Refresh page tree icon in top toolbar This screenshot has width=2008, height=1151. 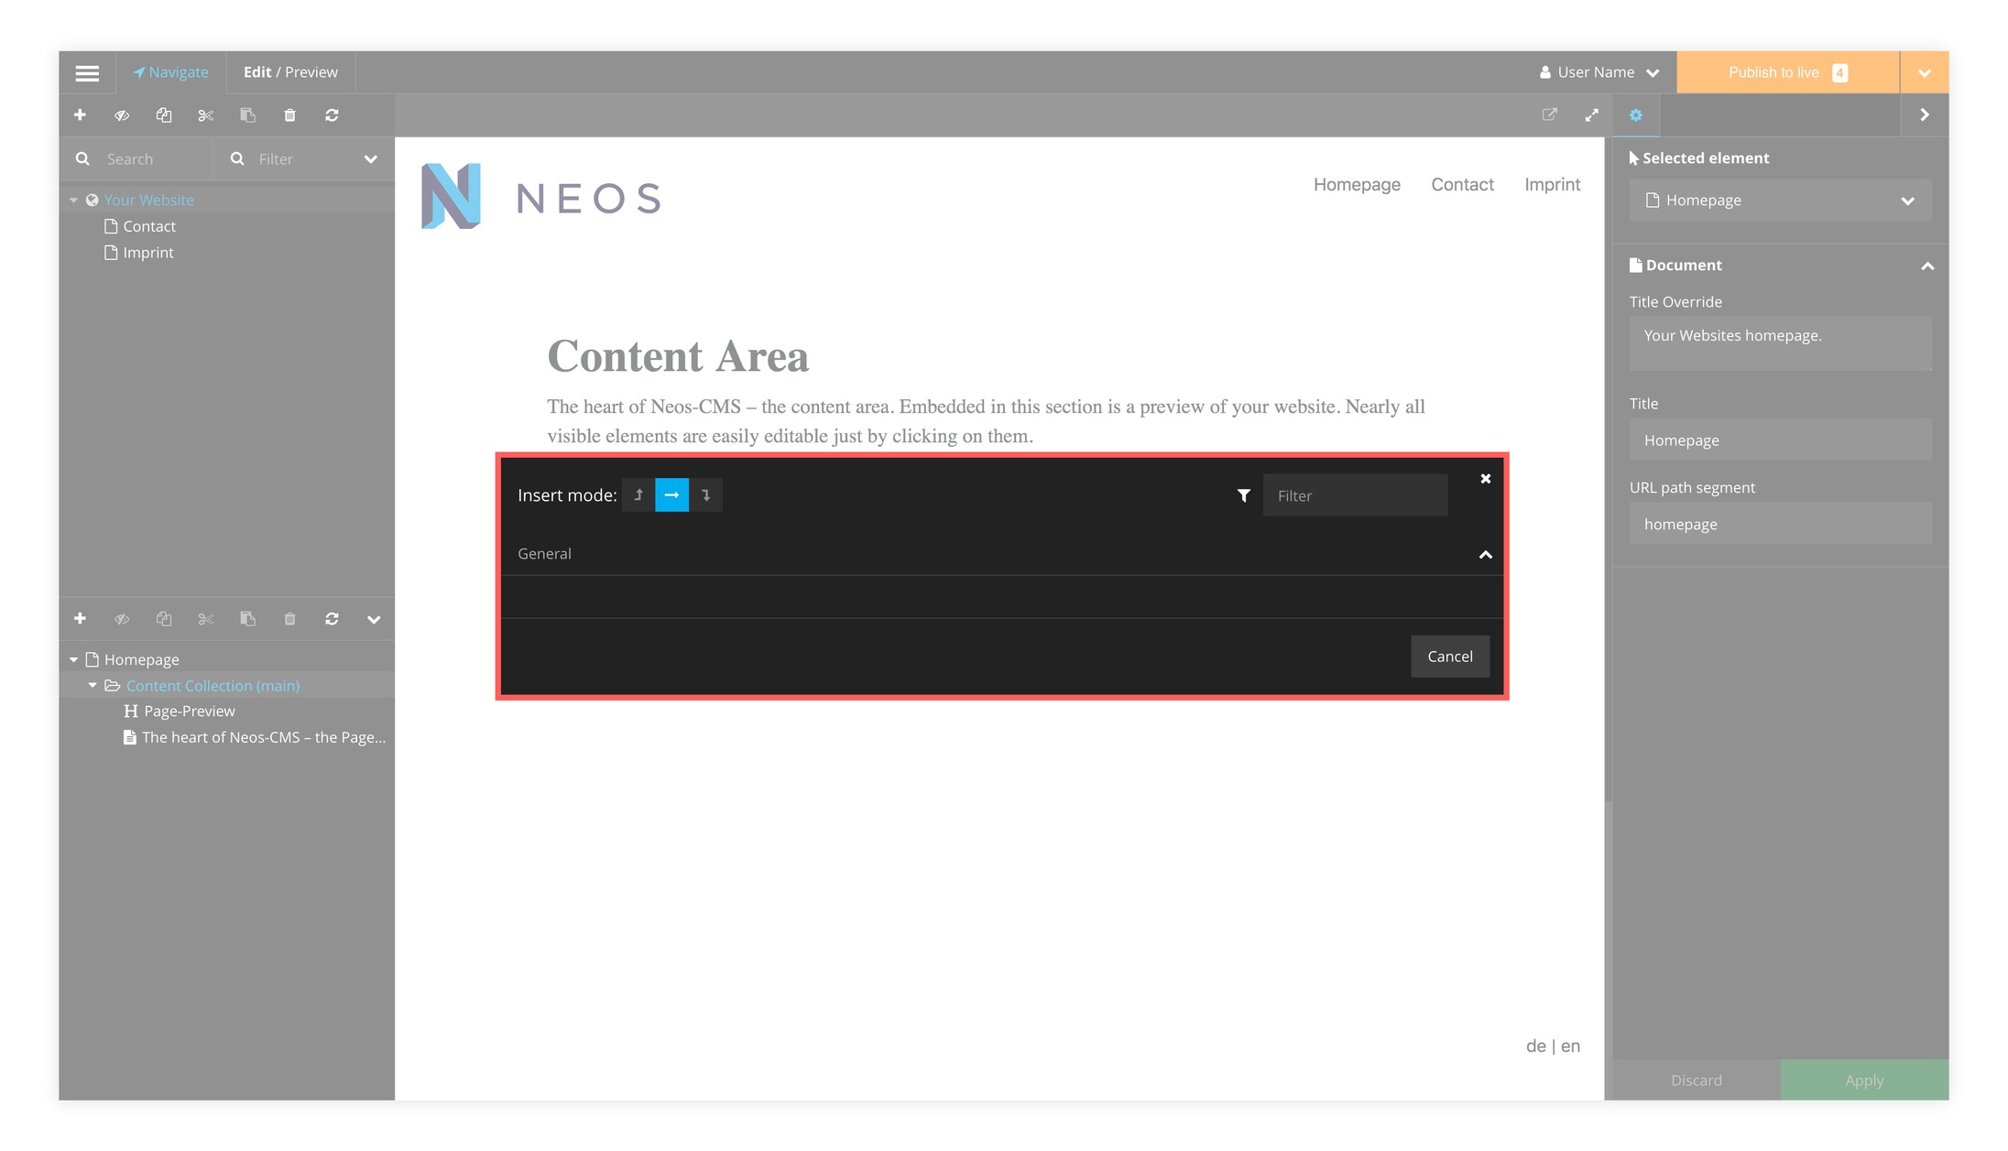click(x=332, y=115)
